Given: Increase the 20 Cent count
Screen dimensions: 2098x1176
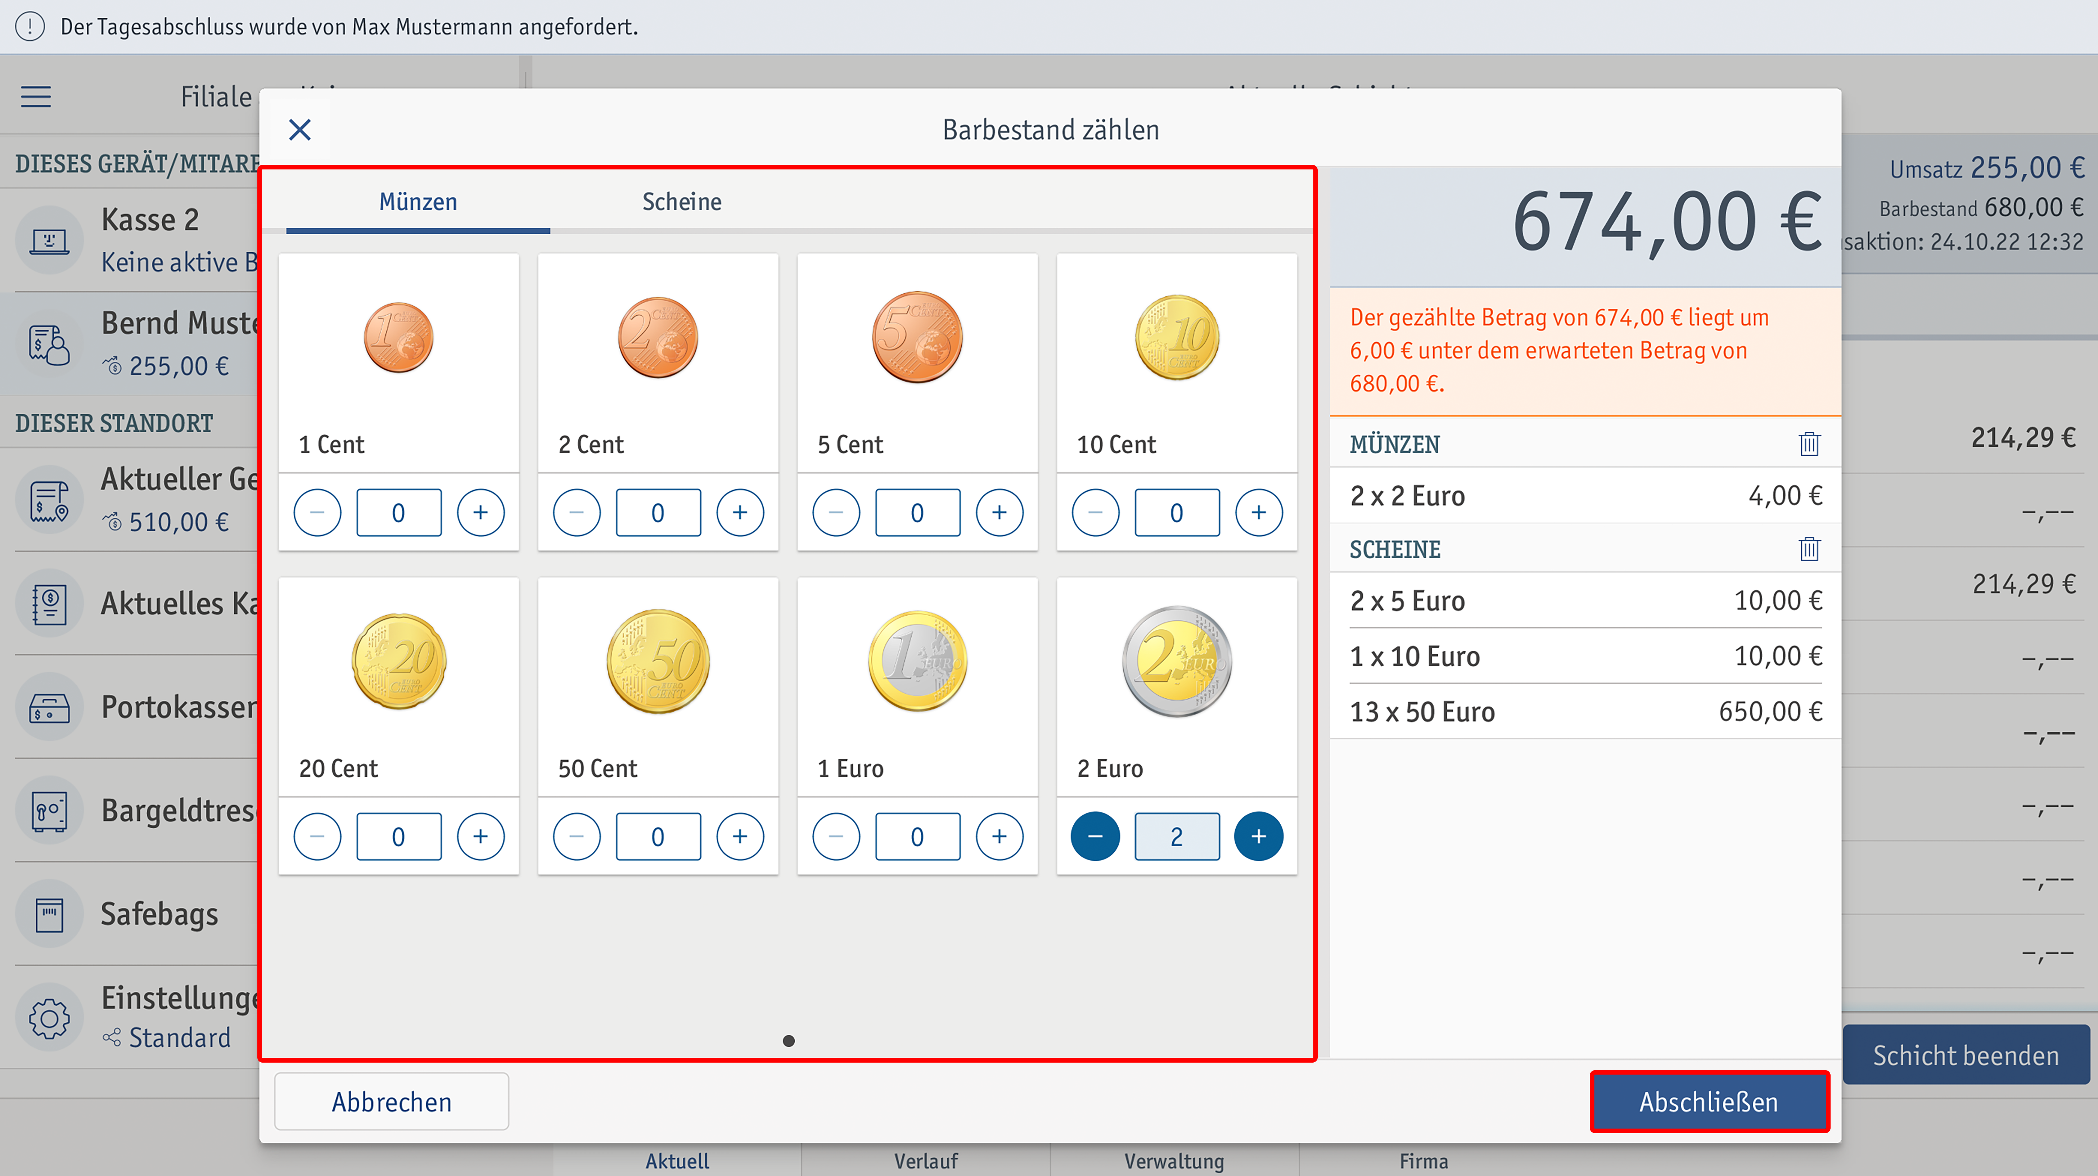Looking at the screenshot, I should tap(480, 837).
